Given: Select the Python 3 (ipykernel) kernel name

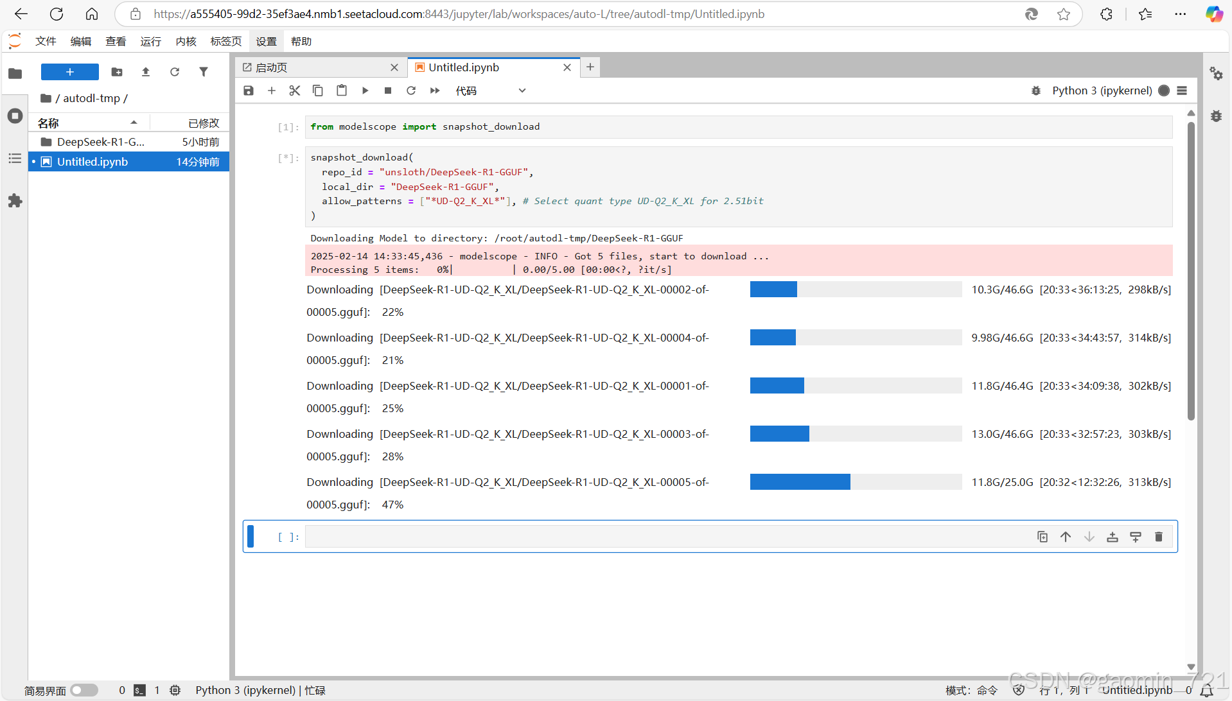Looking at the screenshot, I should pos(1102,91).
